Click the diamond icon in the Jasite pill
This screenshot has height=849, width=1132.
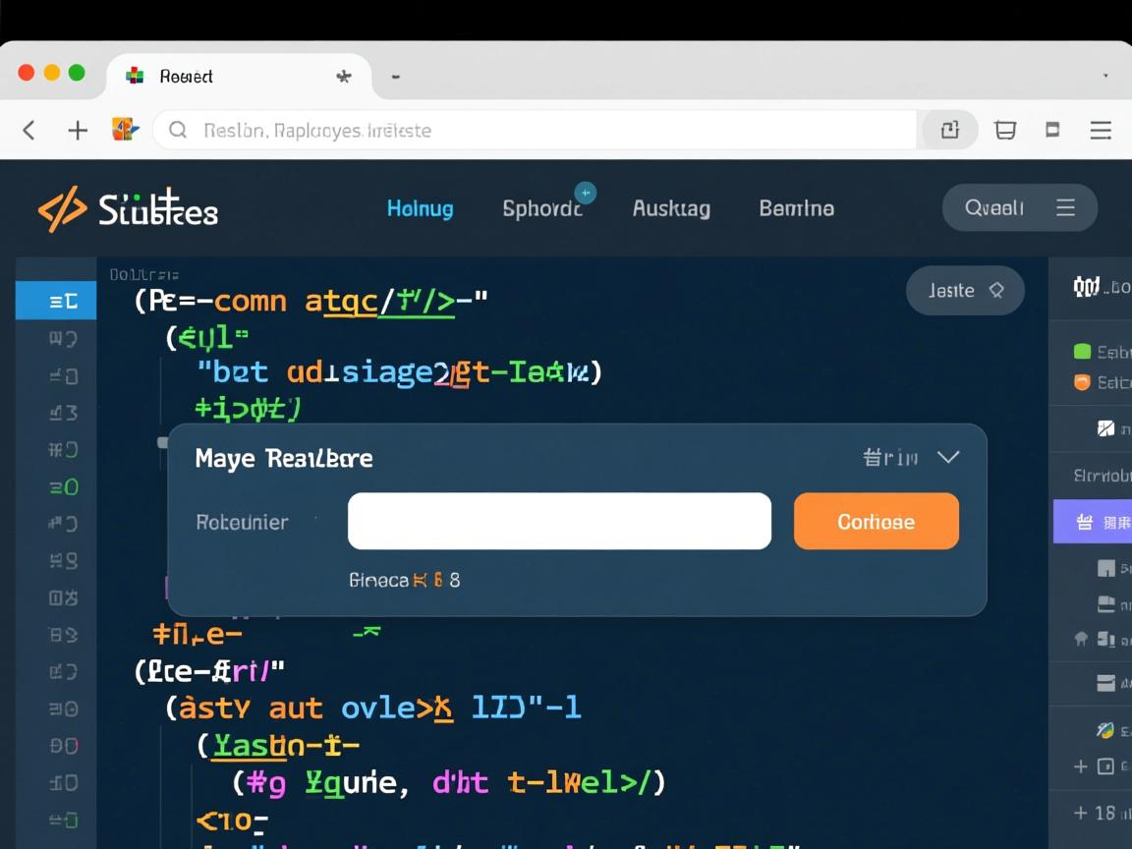[x=995, y=290]
